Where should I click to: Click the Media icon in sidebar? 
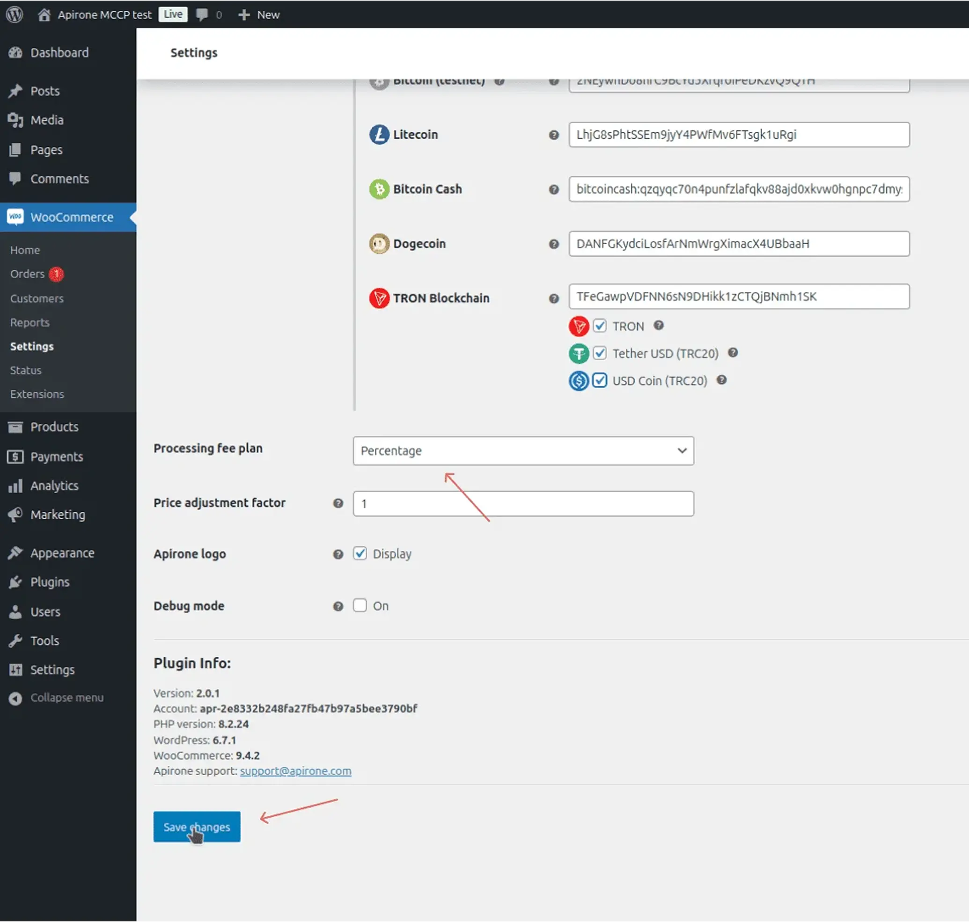(x=15, y=120)
